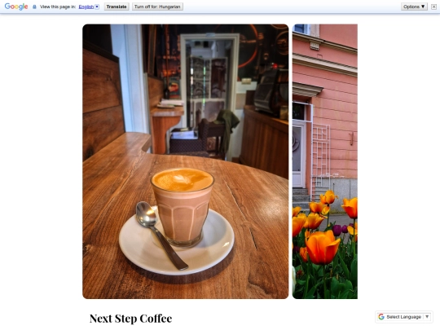Open the large coffee cup photo
Viewport: 440px width, 330px height.
[186, 161]
